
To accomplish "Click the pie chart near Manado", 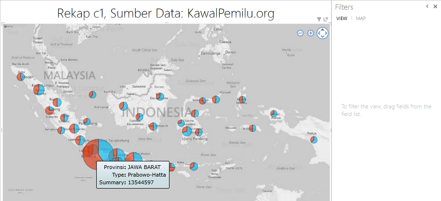I will click(216, 100).
